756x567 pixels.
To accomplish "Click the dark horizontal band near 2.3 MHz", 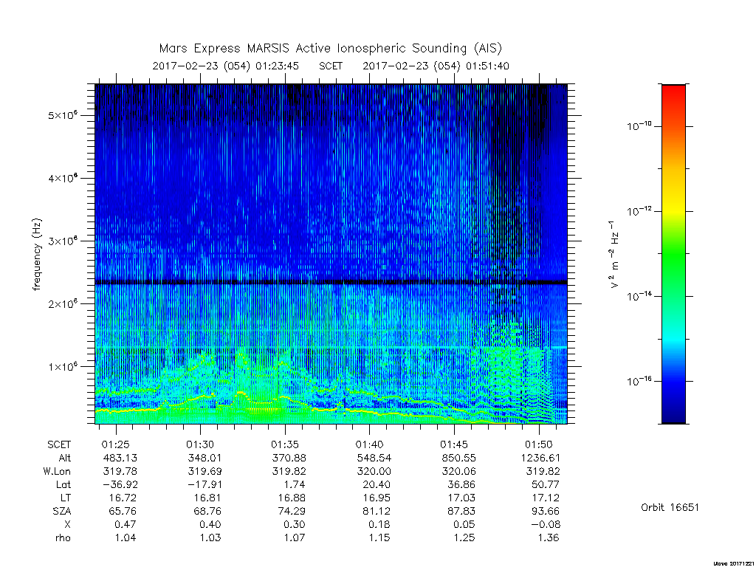I will click(331, 282).
